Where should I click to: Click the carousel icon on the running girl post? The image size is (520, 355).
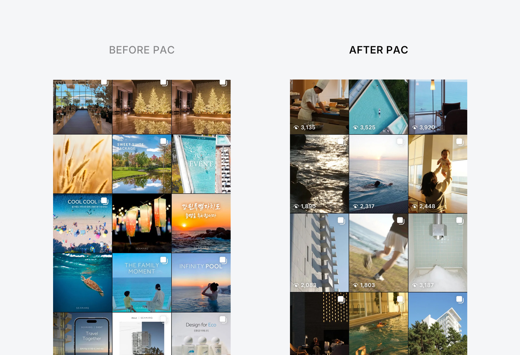(400, 220)
